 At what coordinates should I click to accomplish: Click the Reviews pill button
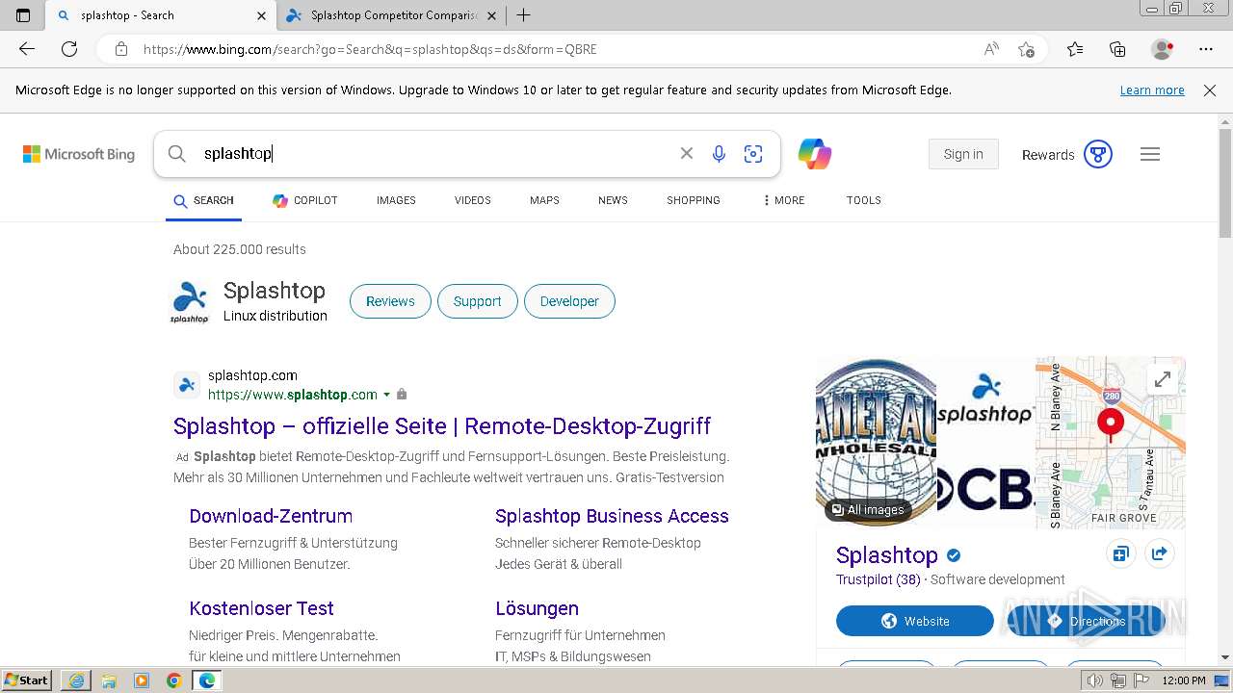click(390, 301)
